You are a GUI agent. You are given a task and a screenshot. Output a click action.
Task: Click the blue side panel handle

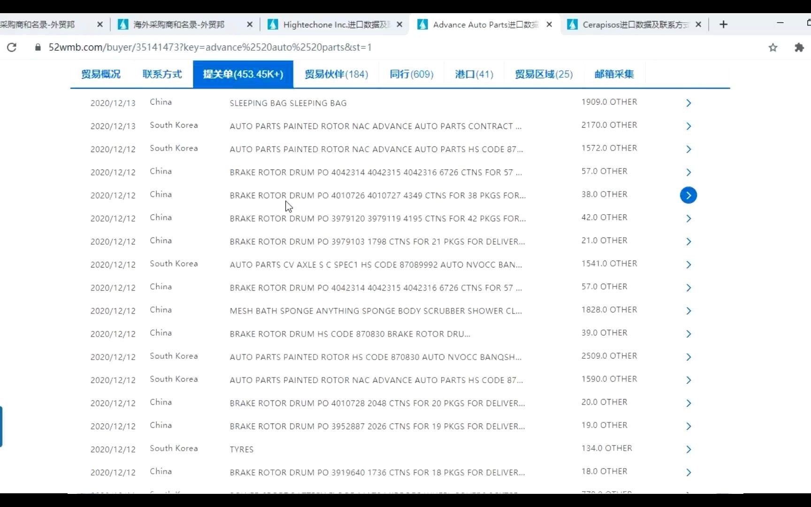[1, 426]
